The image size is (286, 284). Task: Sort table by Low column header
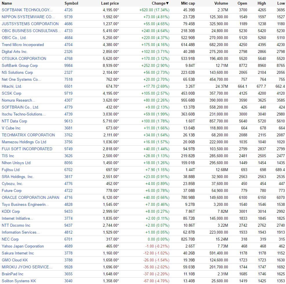(281, 3)
